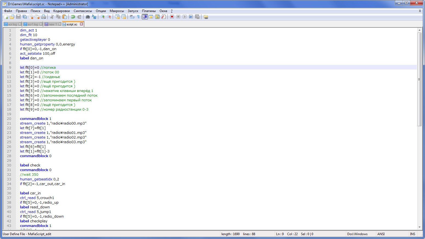
Task: Toggle the indent guide button
Action: [x=145, y=17]
